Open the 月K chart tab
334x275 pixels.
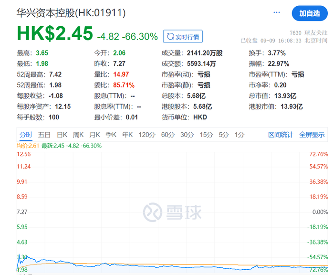coord(94,135)
